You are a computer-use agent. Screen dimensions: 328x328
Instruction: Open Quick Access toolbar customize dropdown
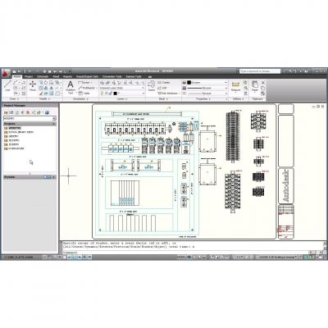(70, 71)
